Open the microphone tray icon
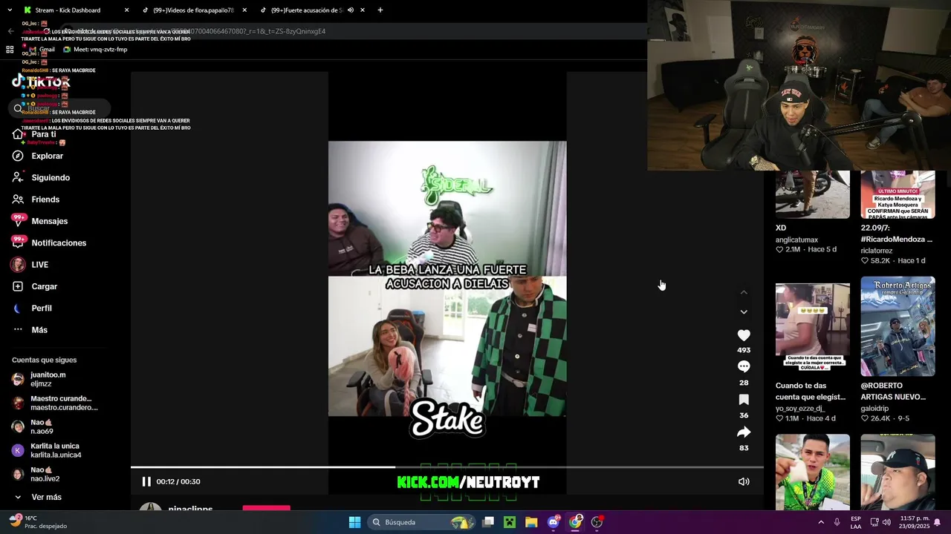Image resolution: width=951 pixels, height=534 pixels. (837, 522)
